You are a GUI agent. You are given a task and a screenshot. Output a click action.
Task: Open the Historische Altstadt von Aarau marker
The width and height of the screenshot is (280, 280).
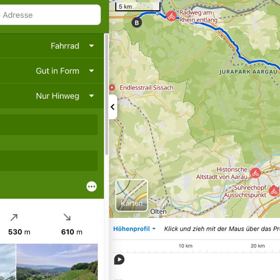(256, 173)
